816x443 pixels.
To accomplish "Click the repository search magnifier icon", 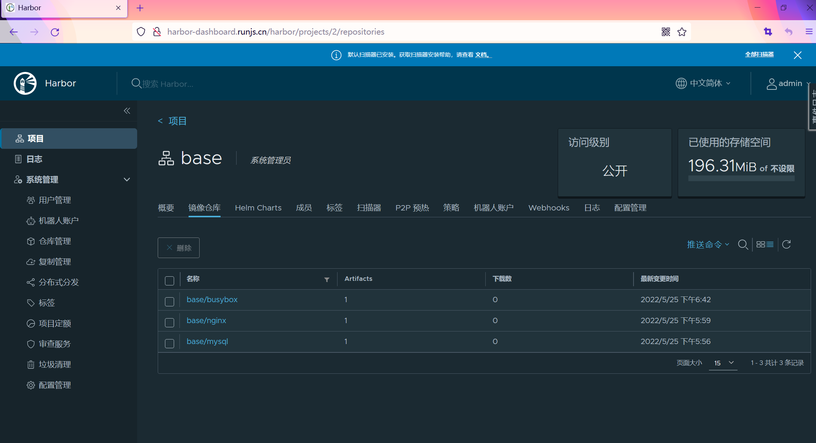I will point(742,244).
